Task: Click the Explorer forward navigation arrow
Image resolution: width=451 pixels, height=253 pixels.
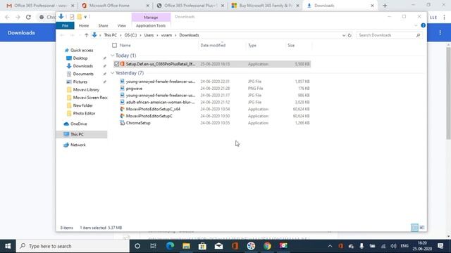Action: 72,35
